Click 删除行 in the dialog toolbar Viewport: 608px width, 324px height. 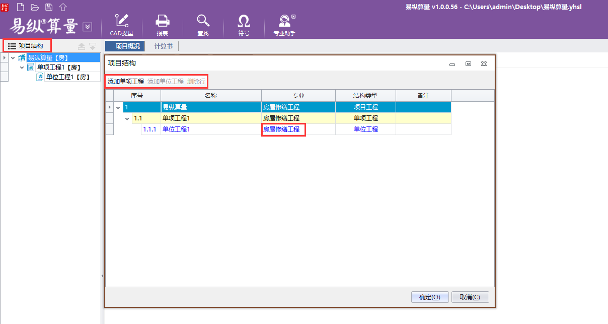coord(196,81)
